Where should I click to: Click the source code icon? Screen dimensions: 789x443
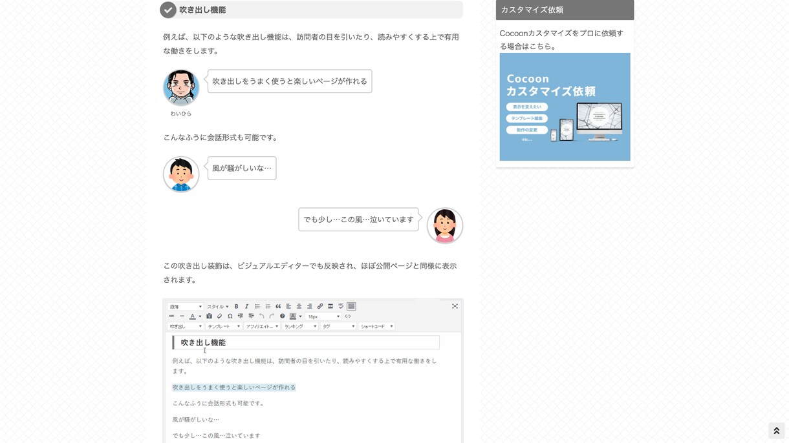tap(348, 316)
